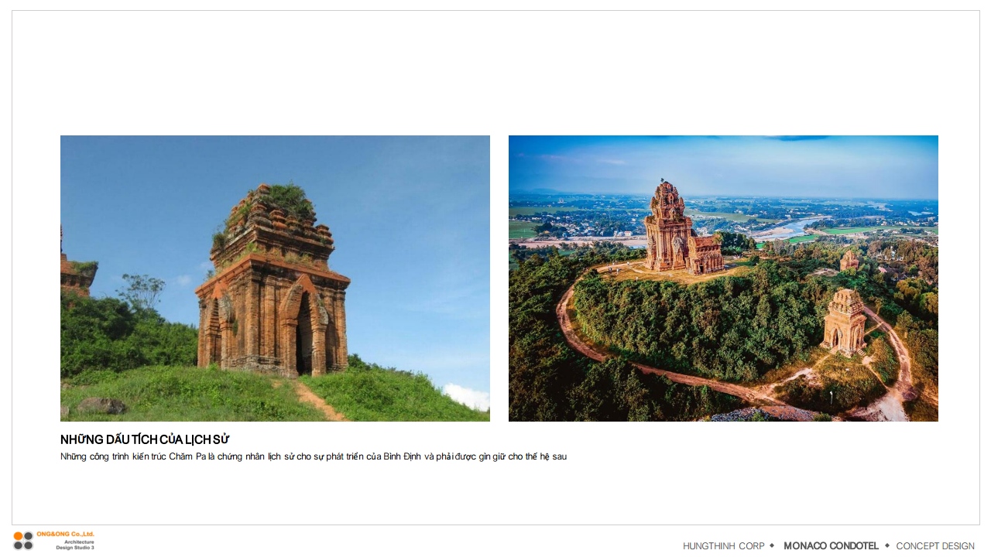Viewport: 991px width, 557px height.
Task: Select the aerial Cham towers photo
Action: [x=723, y=278]
